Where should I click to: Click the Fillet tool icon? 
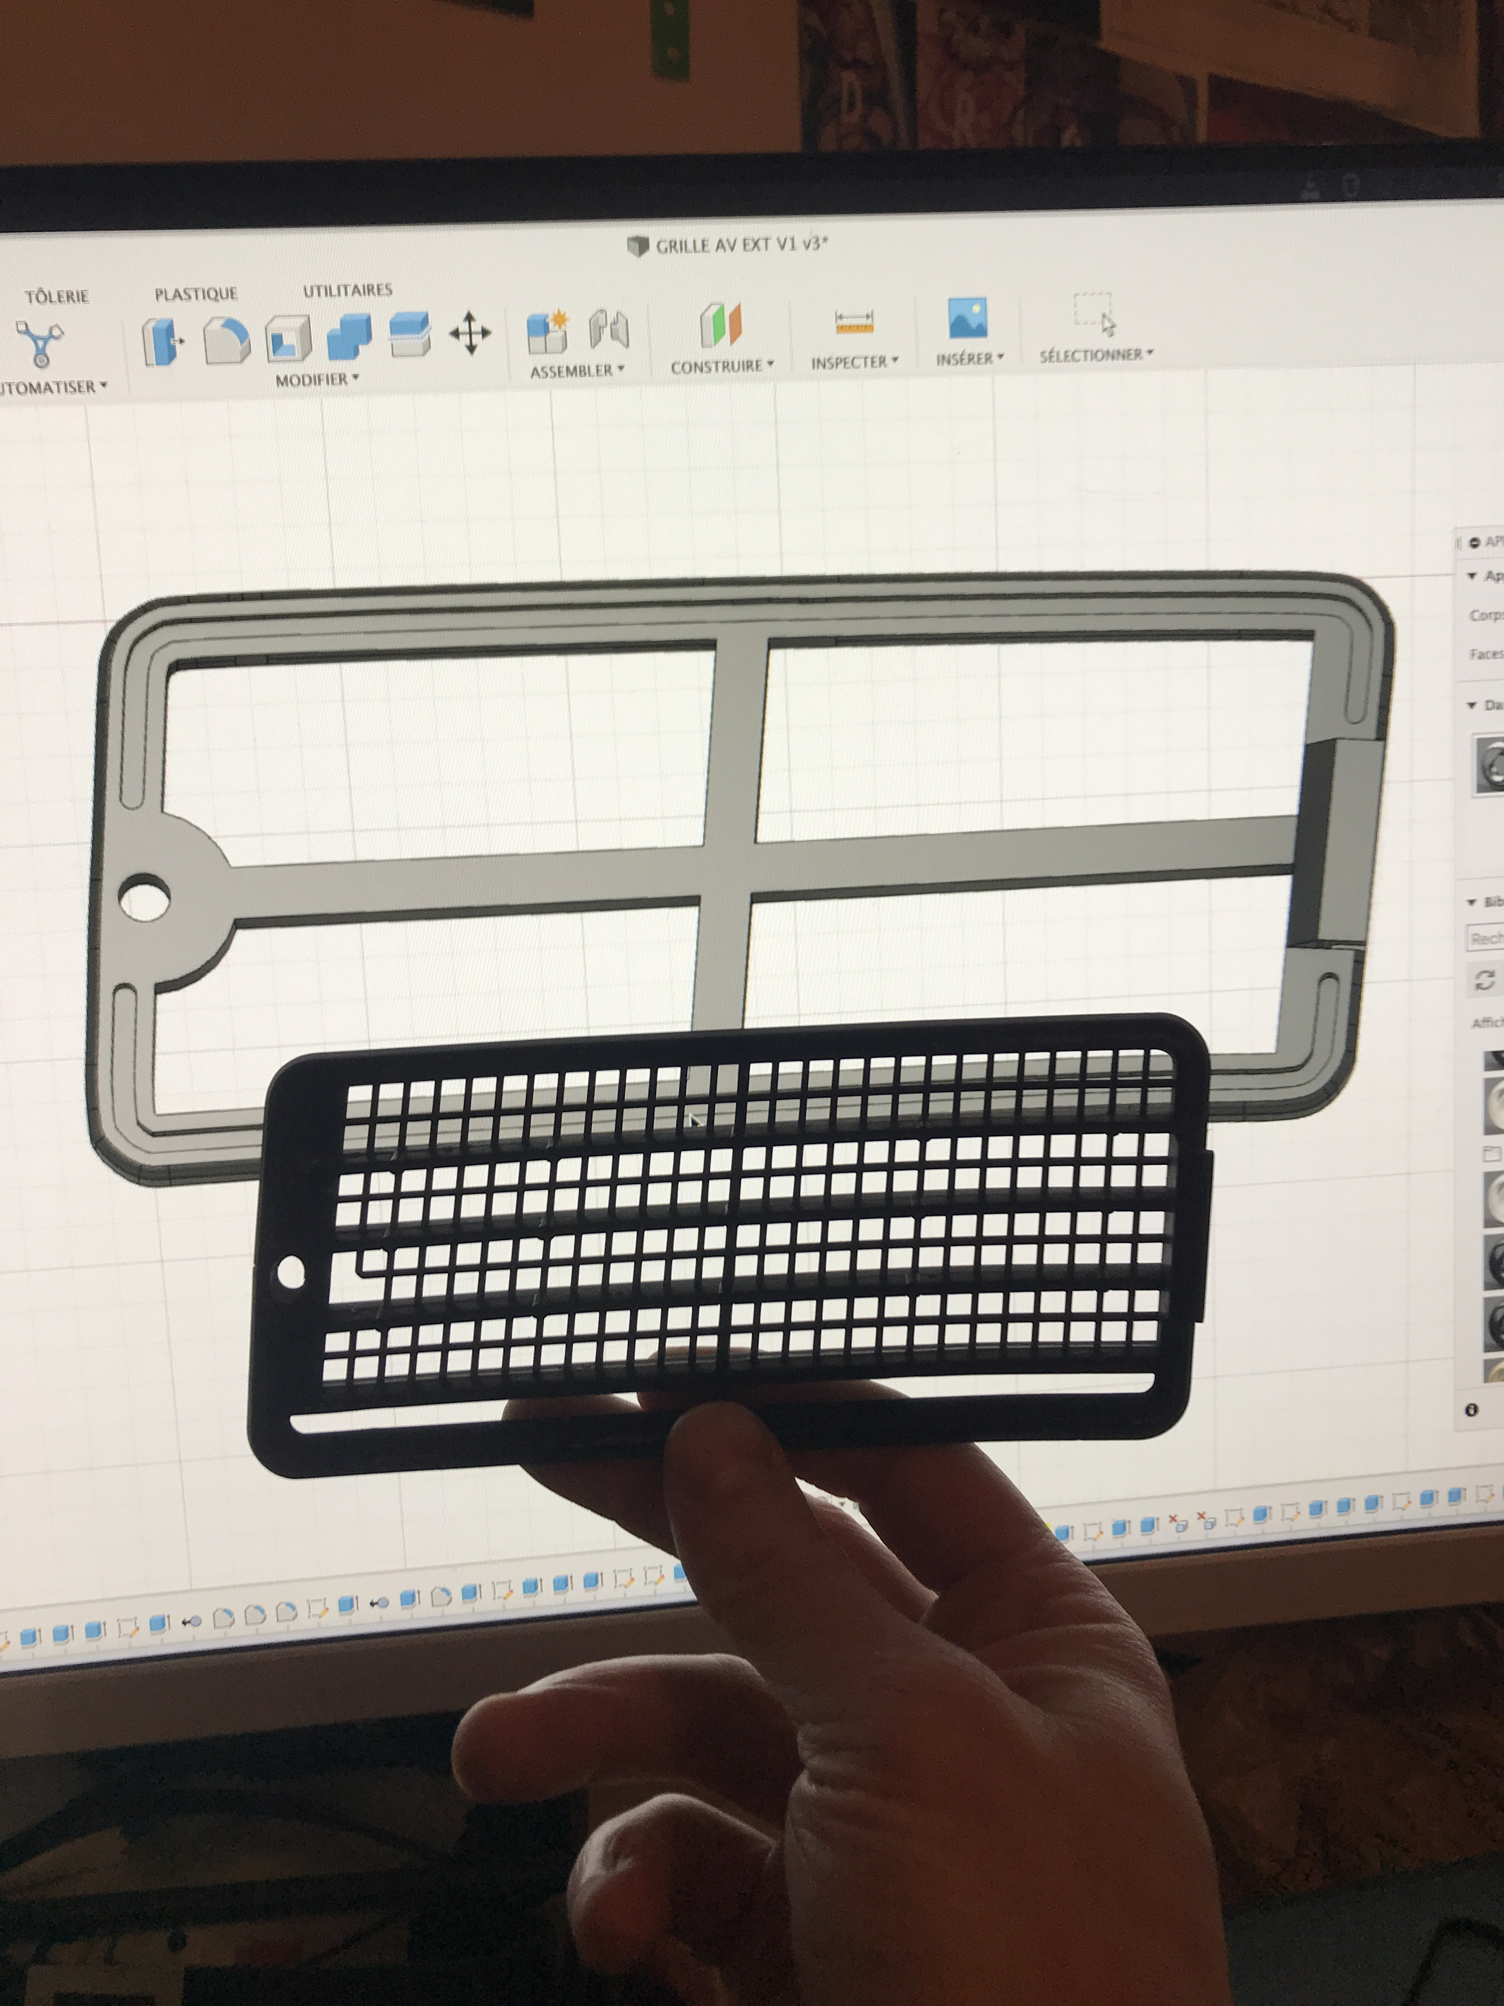[226, 341]
